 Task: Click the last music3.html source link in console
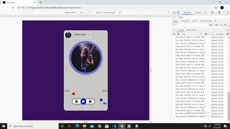coord(217,116)
